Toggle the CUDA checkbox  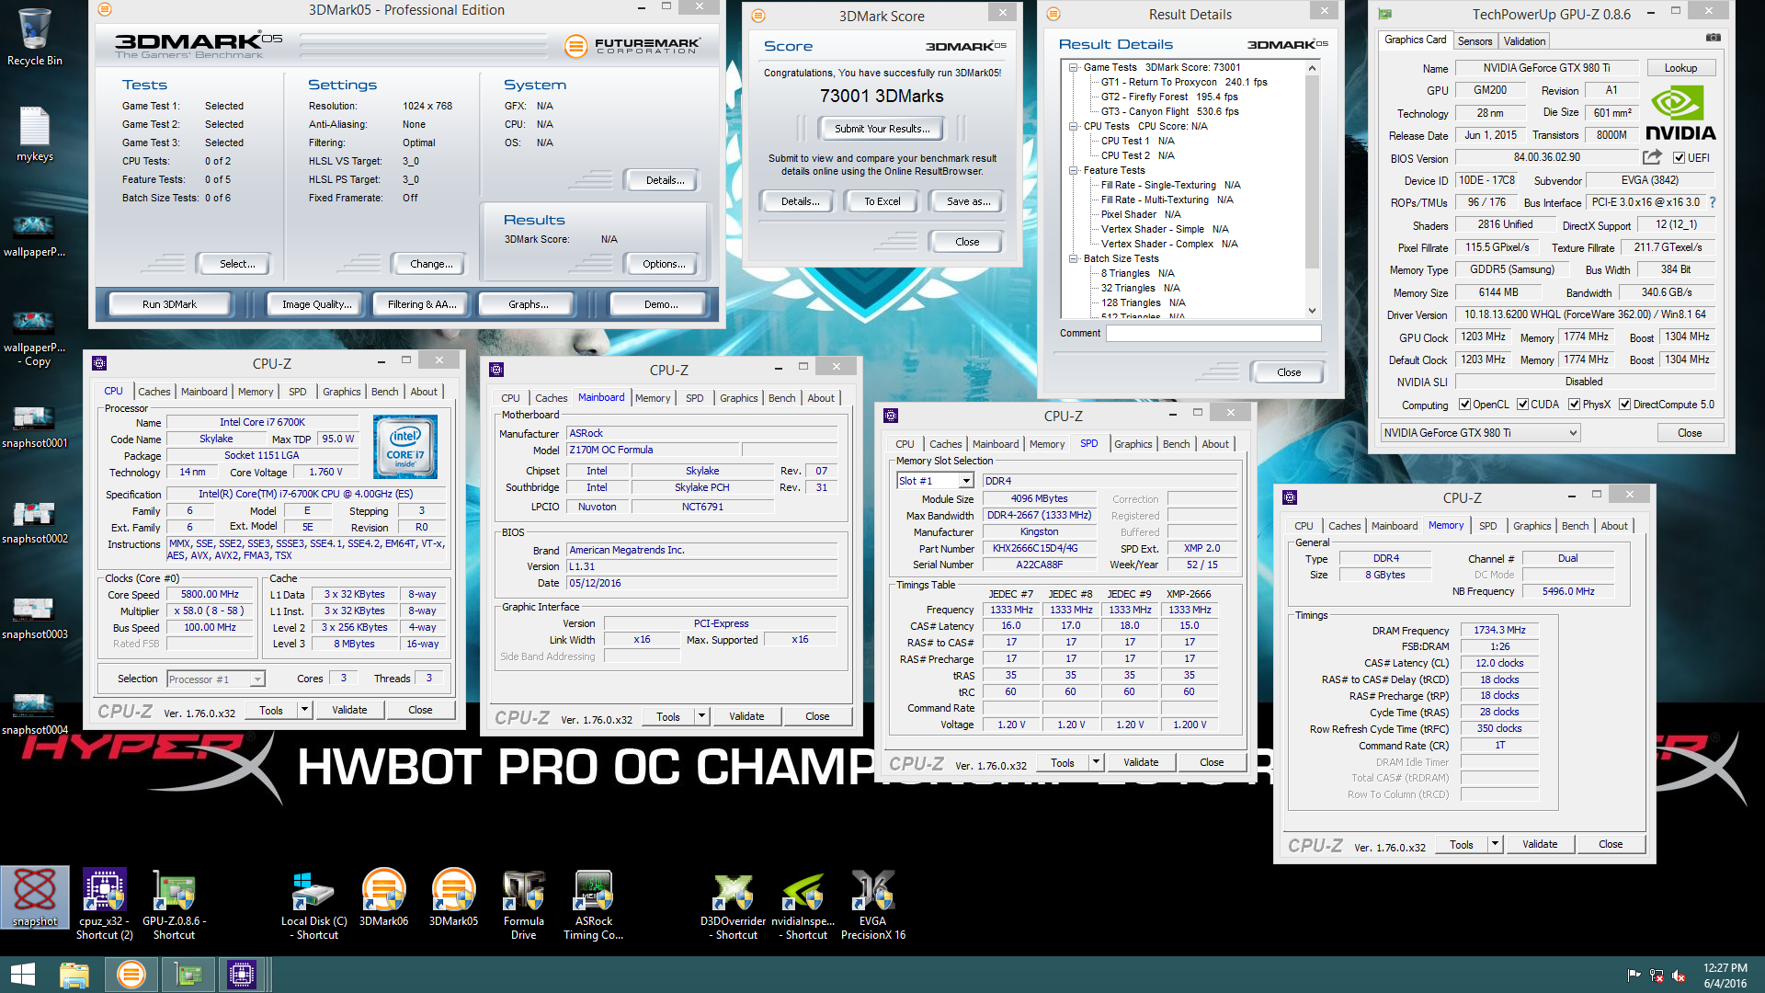click(x=1523, y=405)
